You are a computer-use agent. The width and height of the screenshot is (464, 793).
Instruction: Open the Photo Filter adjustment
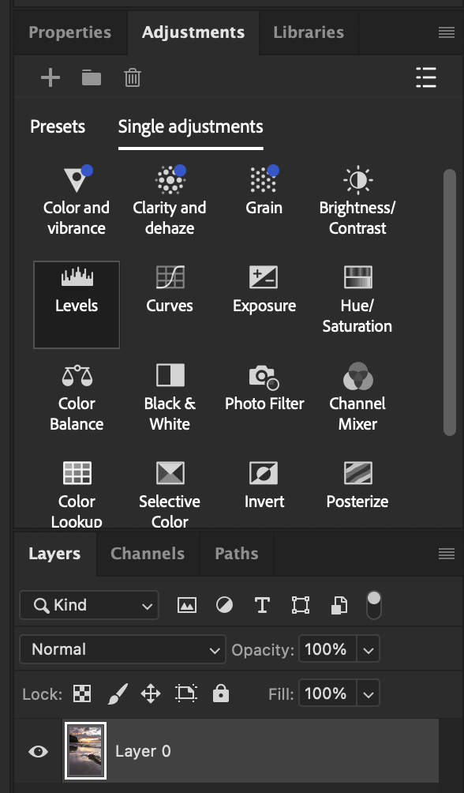coord(264,387)
